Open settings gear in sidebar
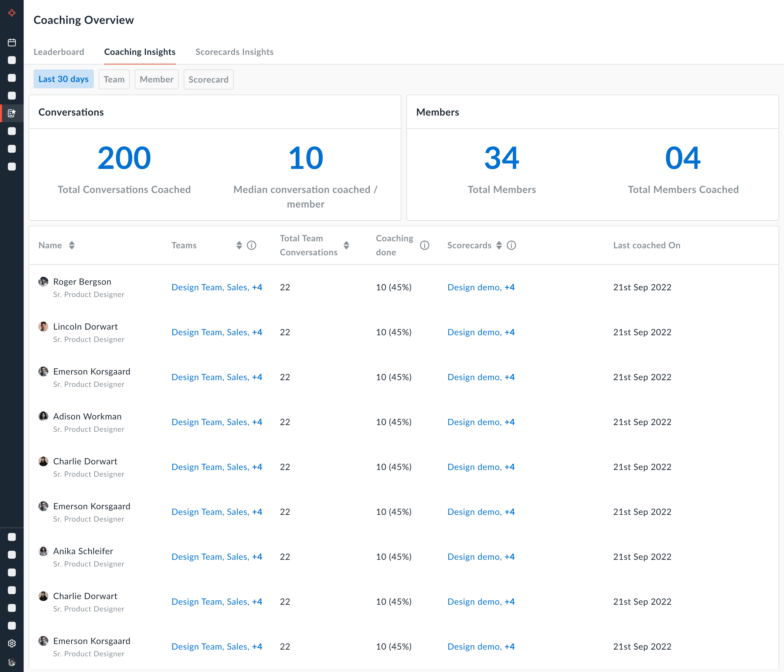This screenshot has width=784, height=672. coord(12,643)
